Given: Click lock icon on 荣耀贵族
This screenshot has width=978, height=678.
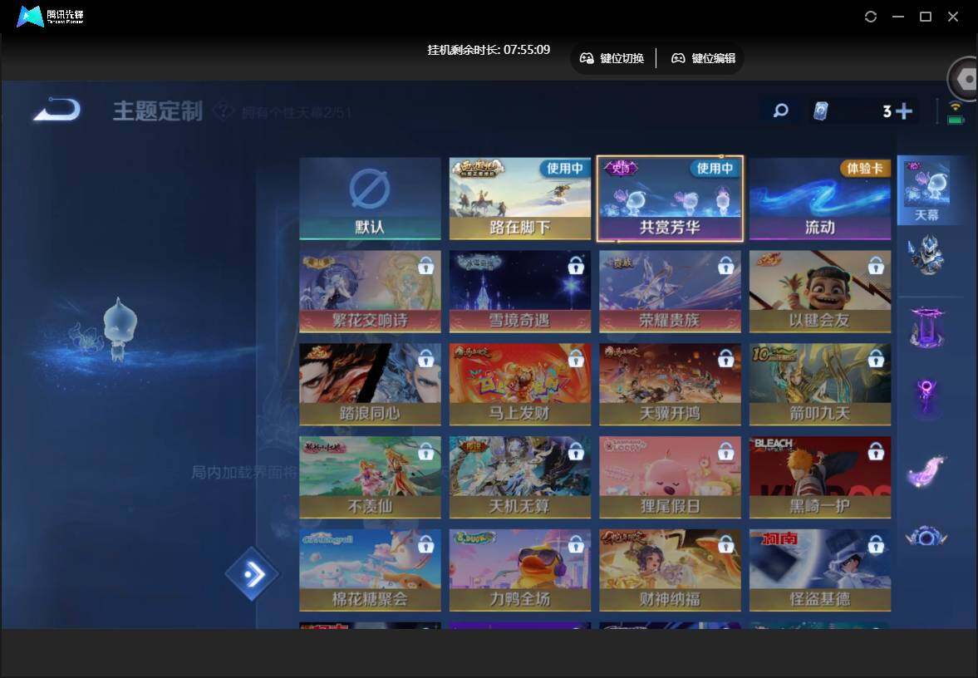Looking at the screenshot, I should 725,266.
